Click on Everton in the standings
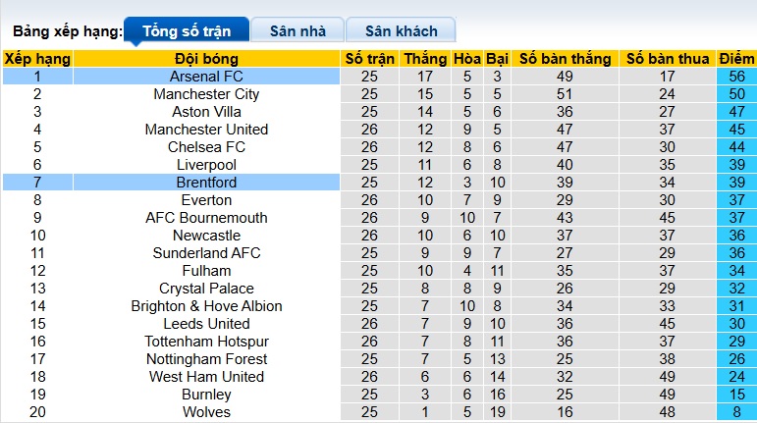Image resolution: width=757 pixels, height=423 pixels. click(206, 200)
